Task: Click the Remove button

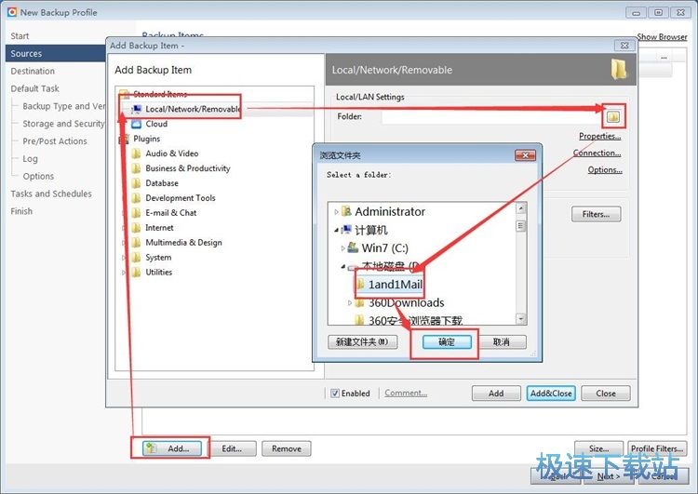Action: pos(287,448)
